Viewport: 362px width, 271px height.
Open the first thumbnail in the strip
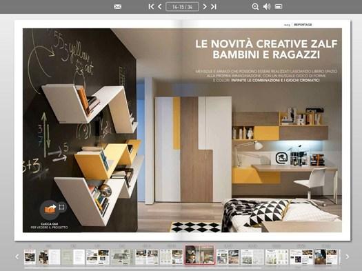30,257
